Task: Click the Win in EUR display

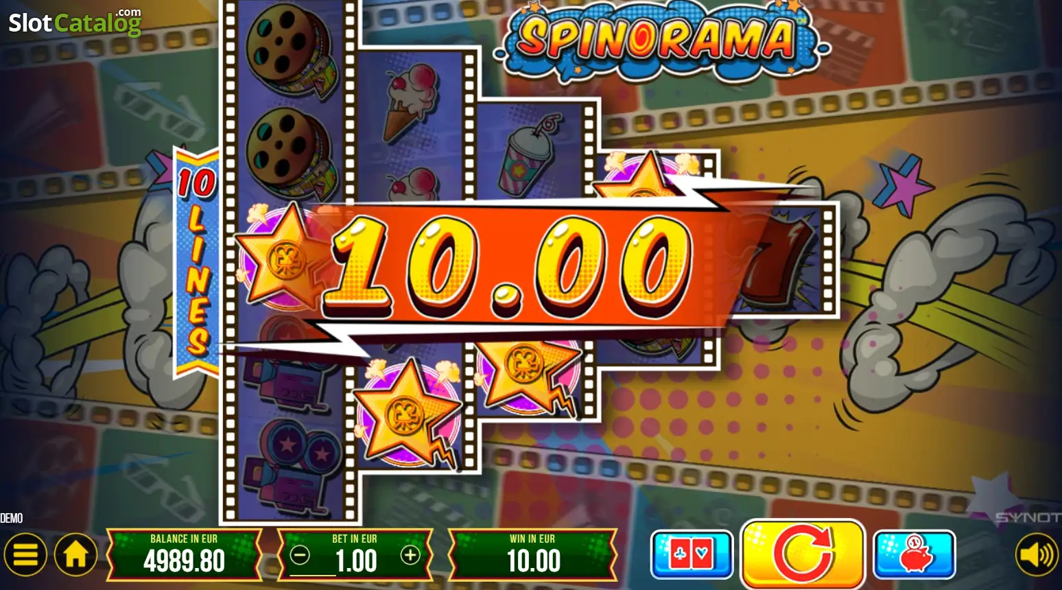Action: tap(533, 554)
